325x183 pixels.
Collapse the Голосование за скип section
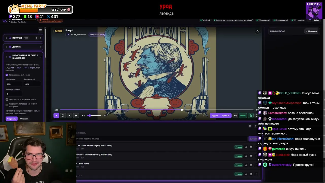pyautogui.click(x=40, y=57)
